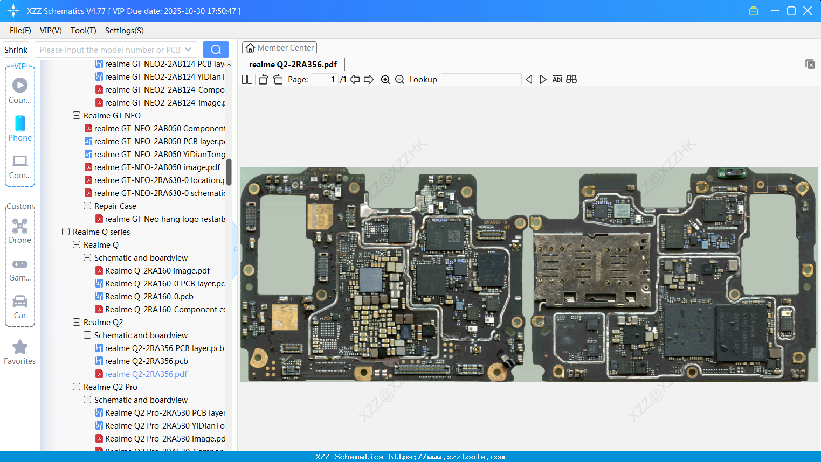Toggle the two-page layout view icon

tap(247, 80)
